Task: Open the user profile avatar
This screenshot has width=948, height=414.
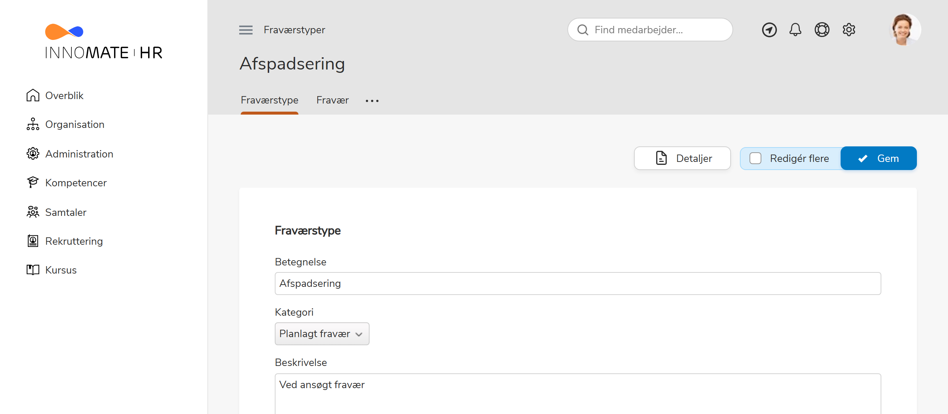Action: click(905, 30)
